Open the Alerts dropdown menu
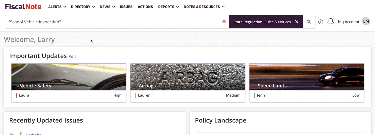 pos(57,7)
